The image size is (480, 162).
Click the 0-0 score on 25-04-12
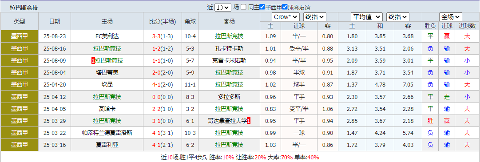click(x=156, y=97)
